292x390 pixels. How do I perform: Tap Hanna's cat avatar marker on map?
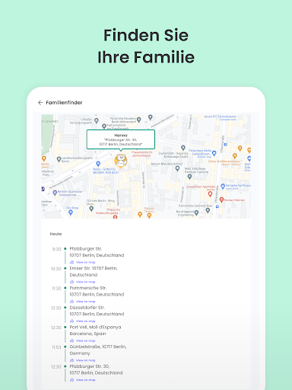pyautogui.click(x=121, y=160)
